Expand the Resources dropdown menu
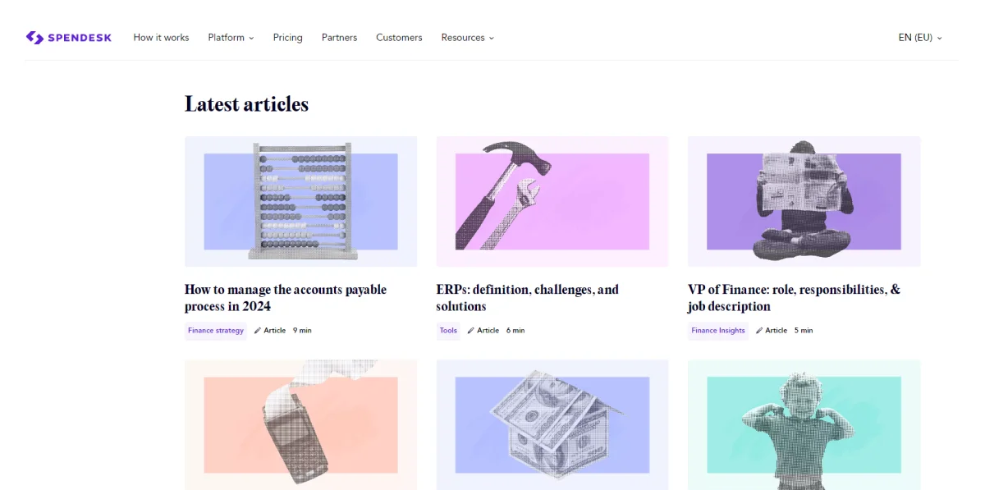The width and height of the screenshot is (985, 490). pyautogui.click(x=467, y=38)
